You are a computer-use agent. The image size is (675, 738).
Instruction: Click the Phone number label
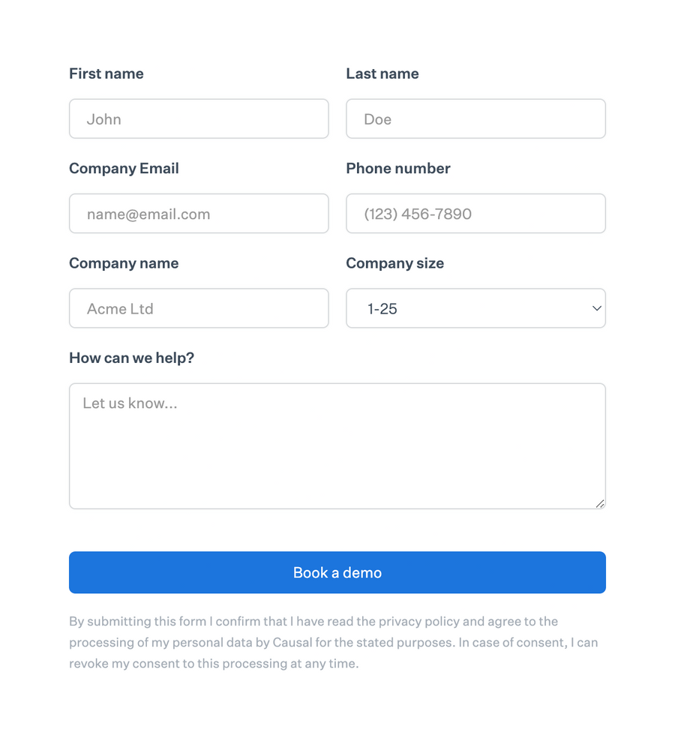point(398,168)
